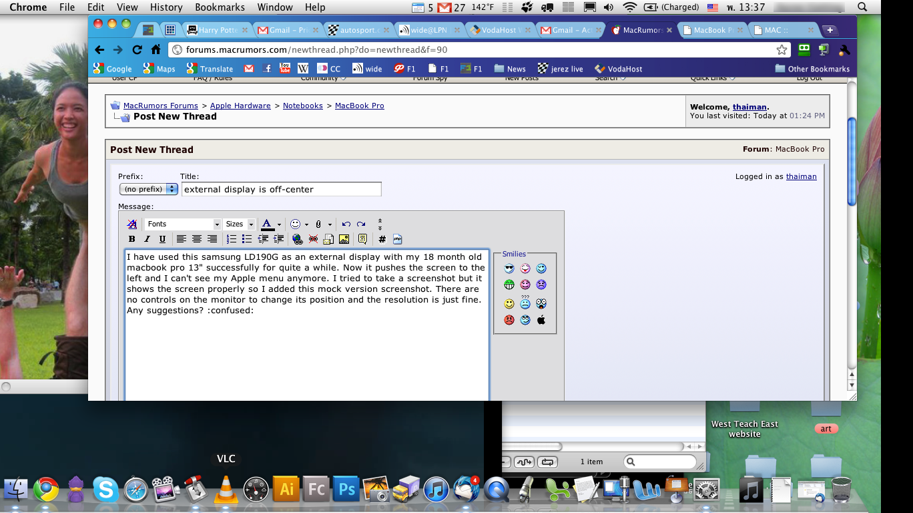Apply italic formatting in editor
This screenshot has width=913, height=513.
[x=147, y=239]
